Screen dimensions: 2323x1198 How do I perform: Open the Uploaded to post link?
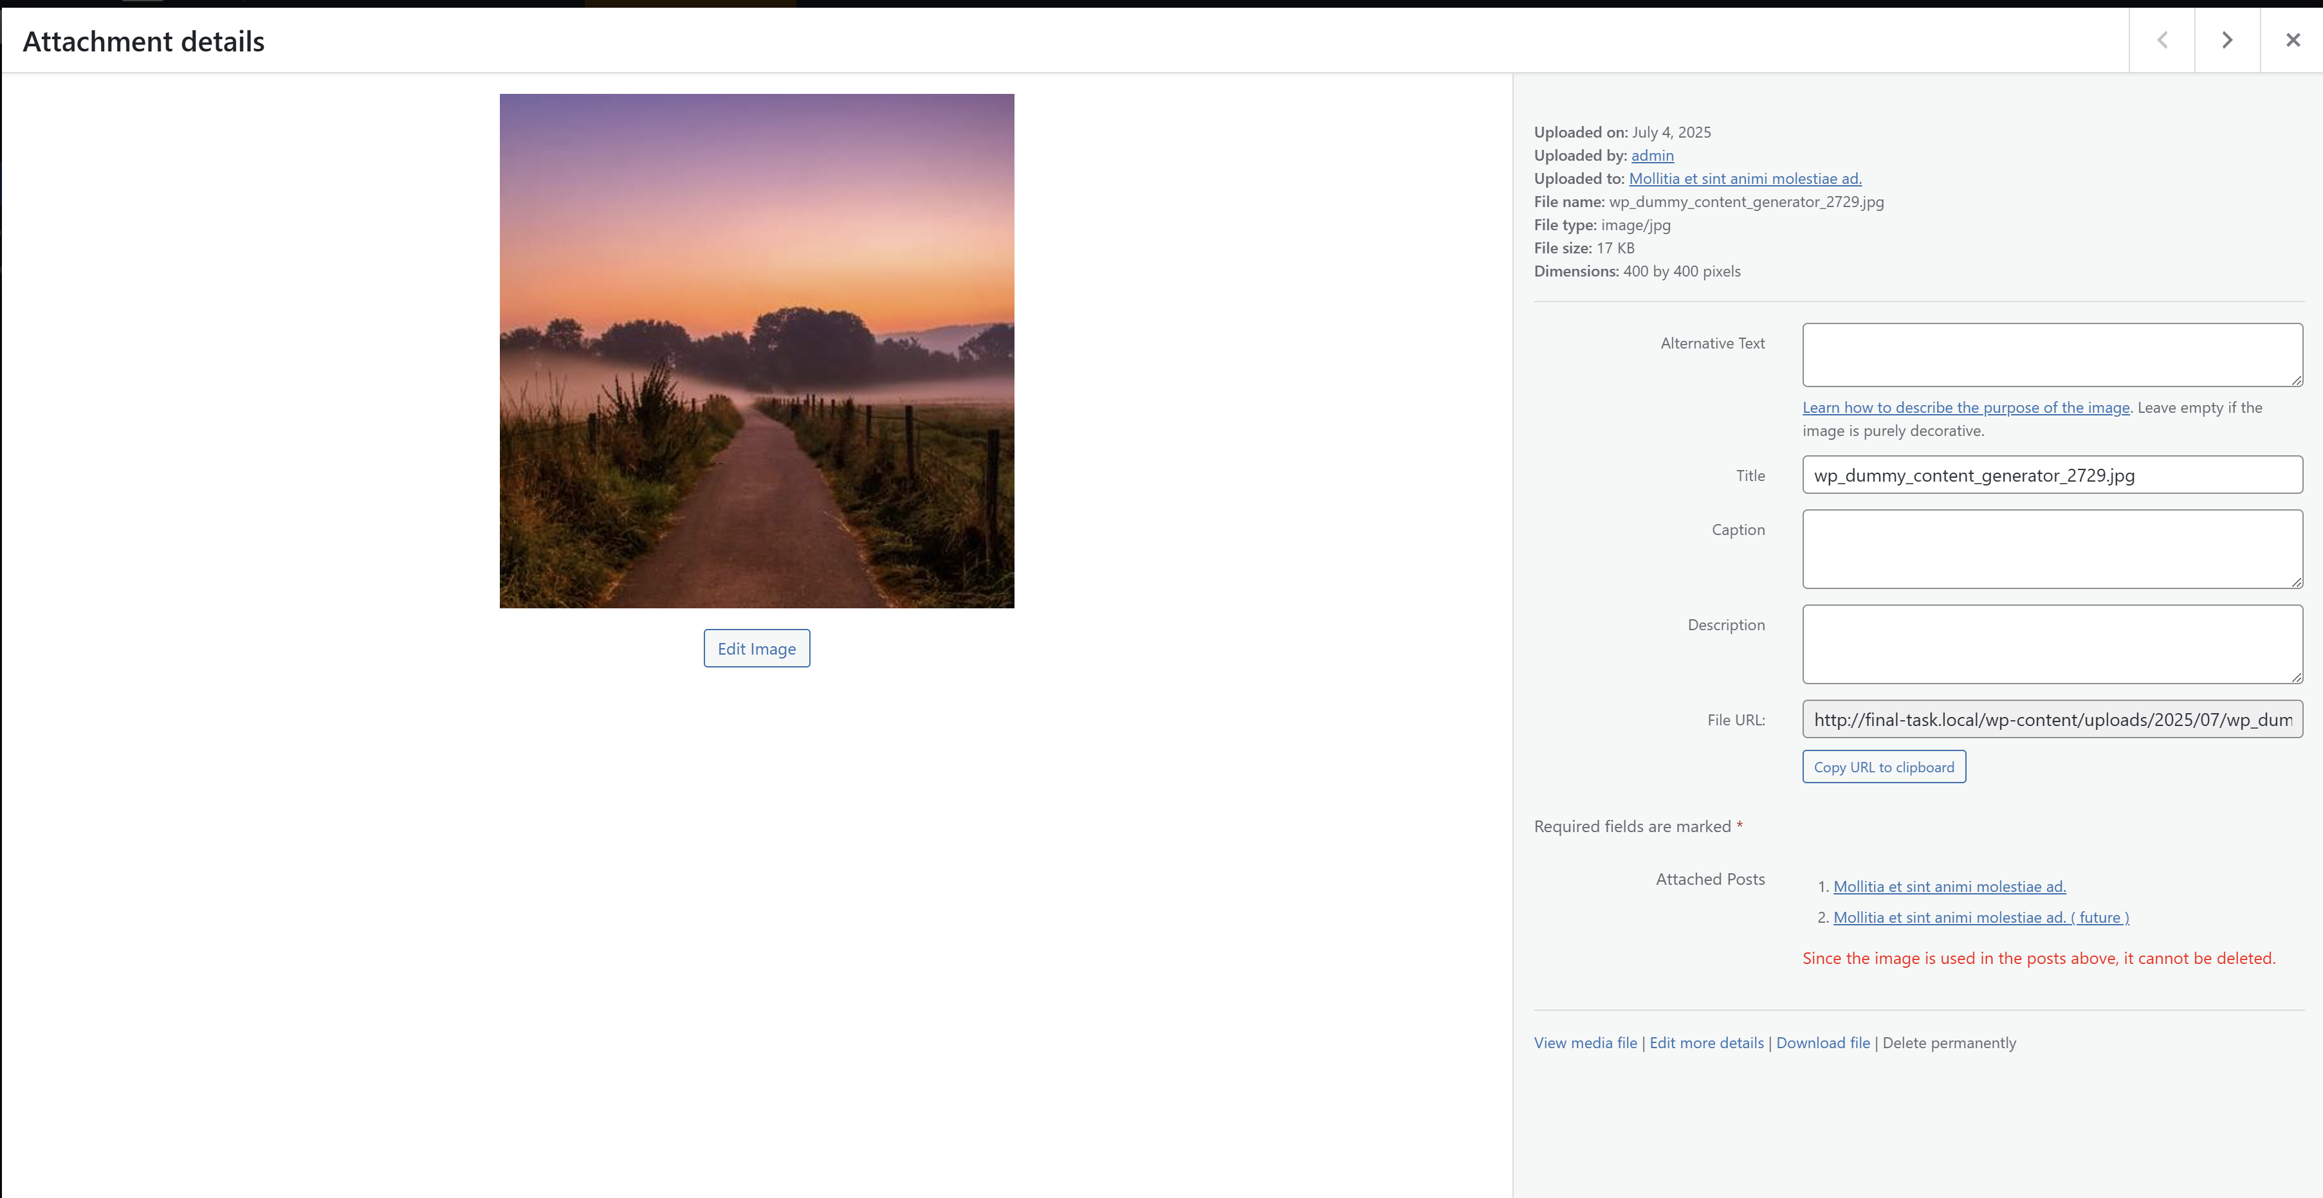tap(1744, 179)
